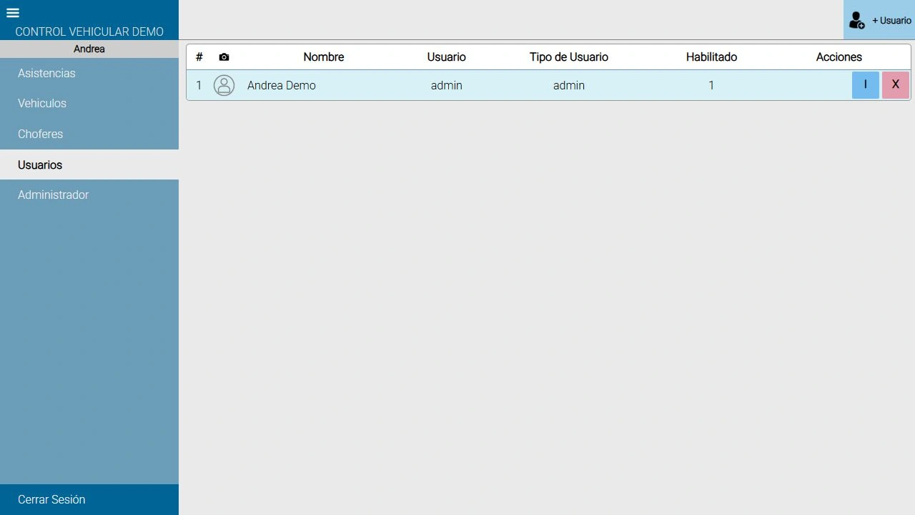Click the camera icon column header

tap(224, 57)
